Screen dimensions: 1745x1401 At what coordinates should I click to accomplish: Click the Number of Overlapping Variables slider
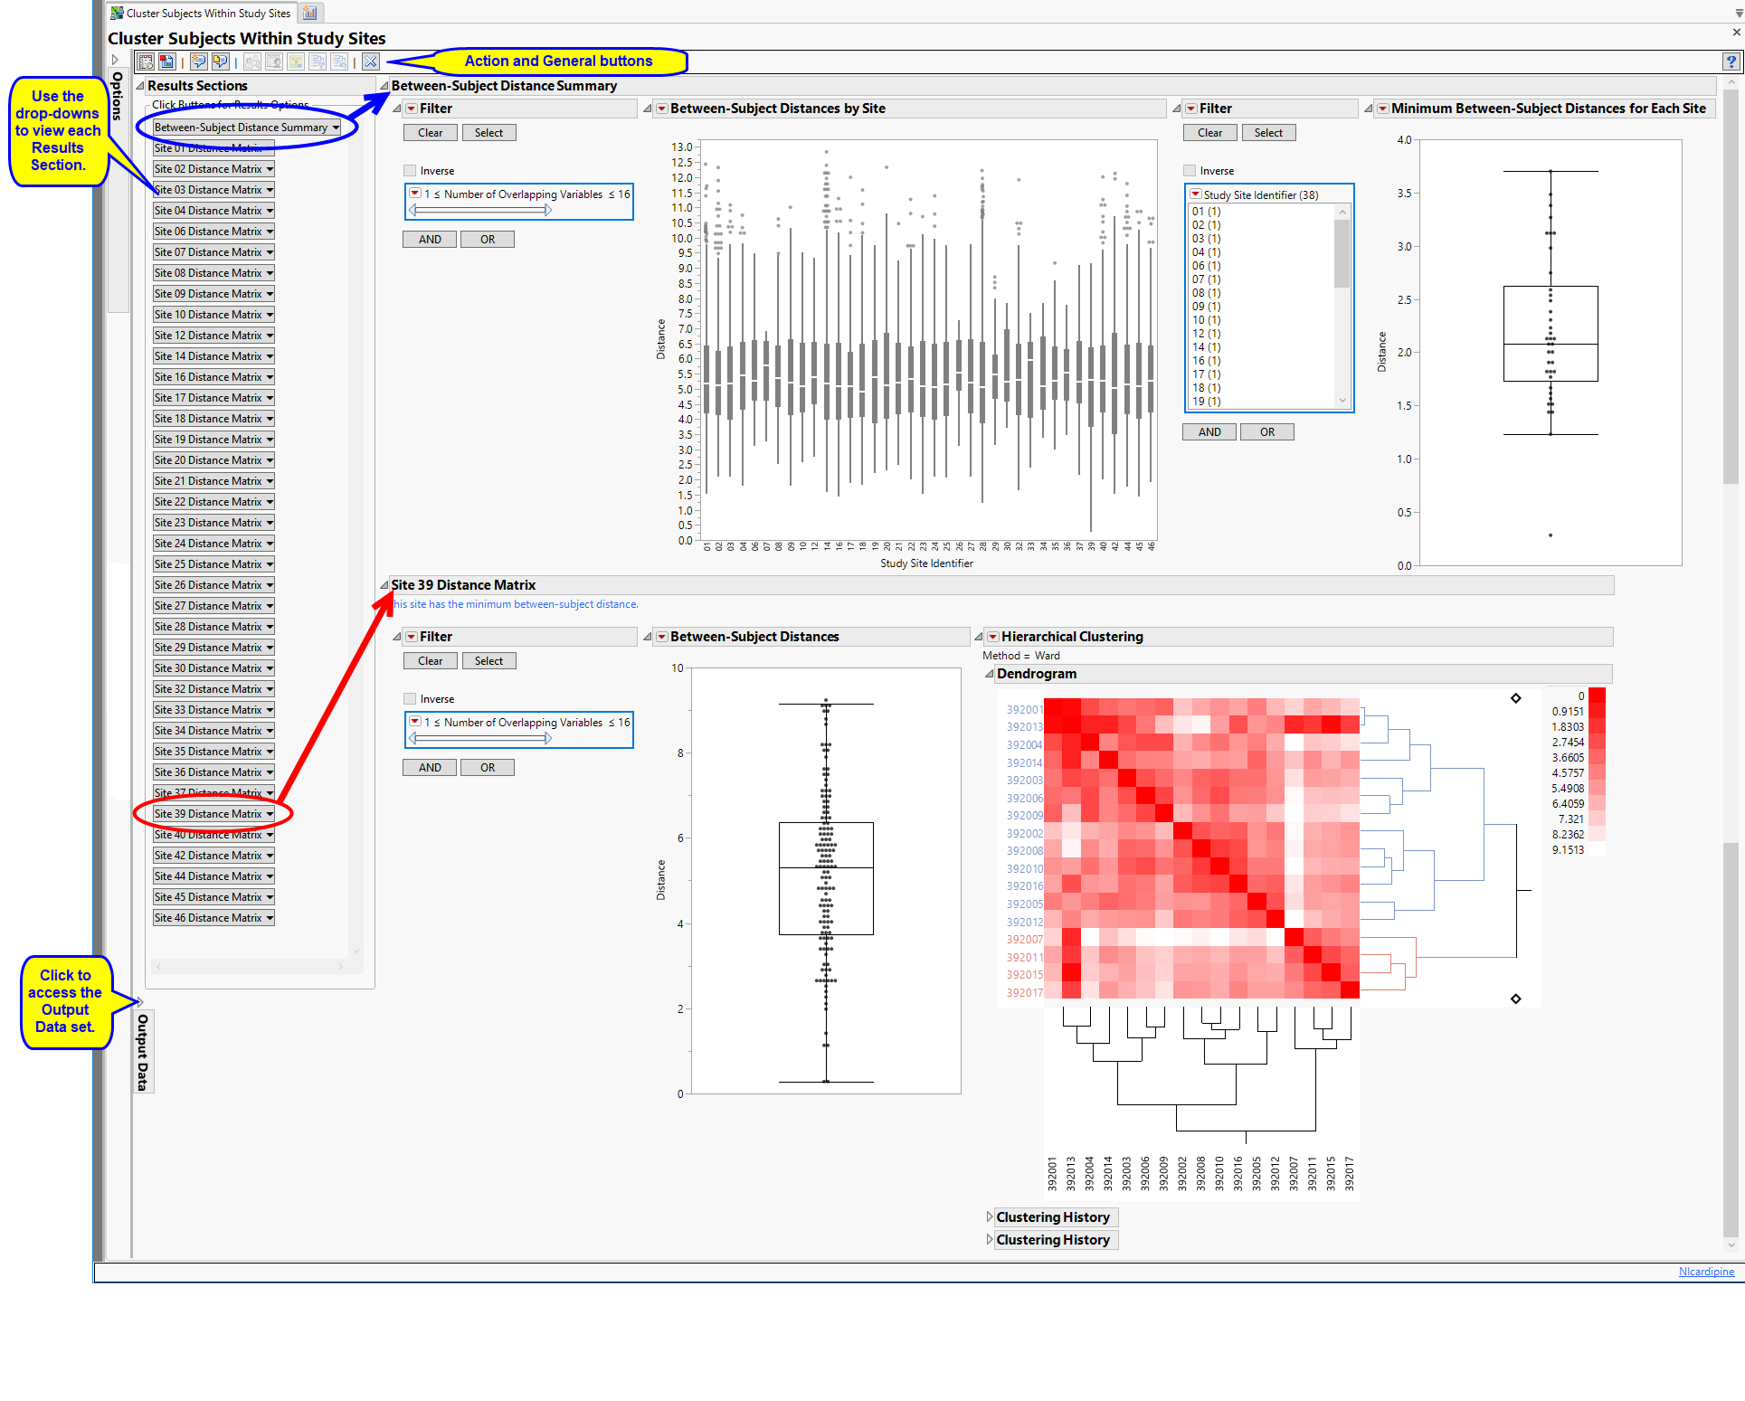480,210
